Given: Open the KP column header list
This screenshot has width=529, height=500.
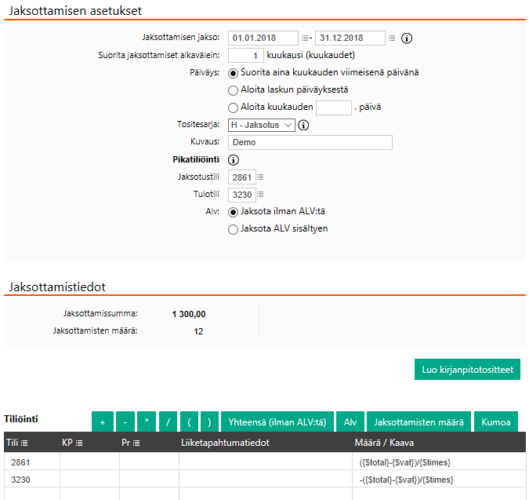Looking at the screenshot, I should (x=78, y=443).
